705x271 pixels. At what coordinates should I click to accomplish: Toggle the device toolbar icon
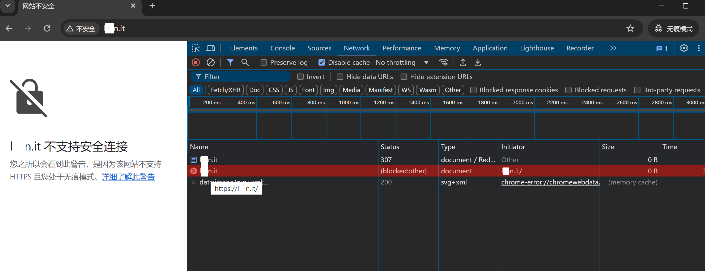coord(210,48)
